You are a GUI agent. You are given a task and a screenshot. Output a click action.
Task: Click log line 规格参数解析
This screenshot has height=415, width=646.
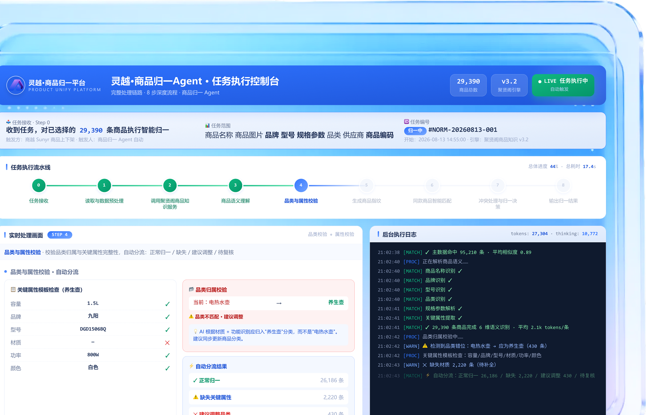(x=420, y=308)
